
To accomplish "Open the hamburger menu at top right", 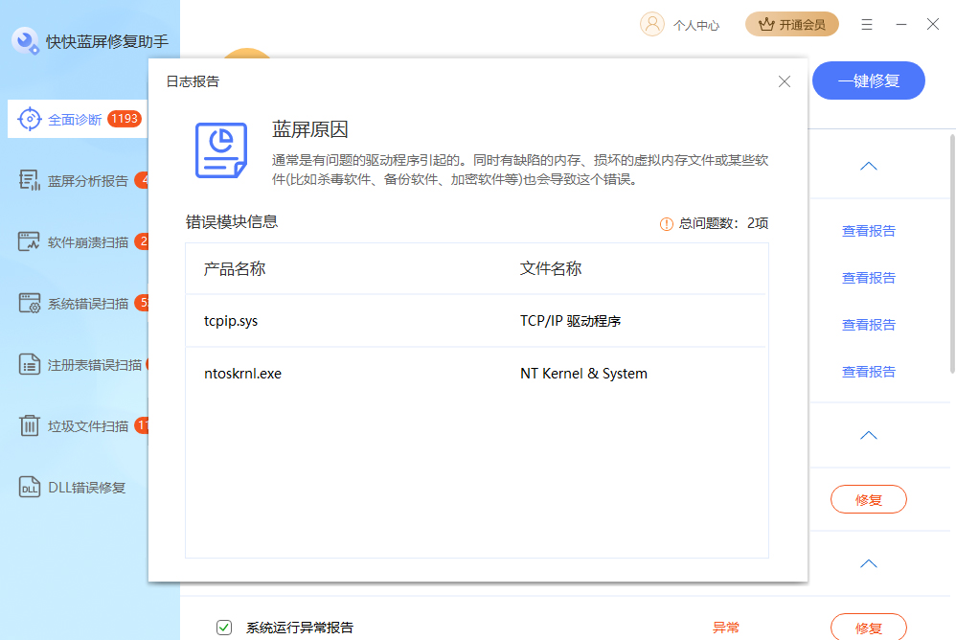I will pos(867,24).
